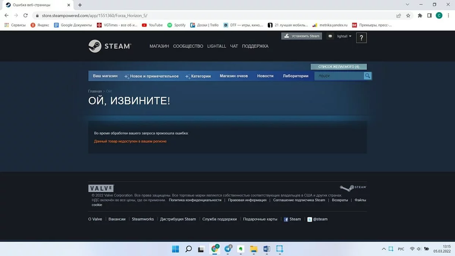Image resolution: width=455 pixels, height=256 pixels.
Task: Open Telegram from the taskbar
Action: coord(228,249)
